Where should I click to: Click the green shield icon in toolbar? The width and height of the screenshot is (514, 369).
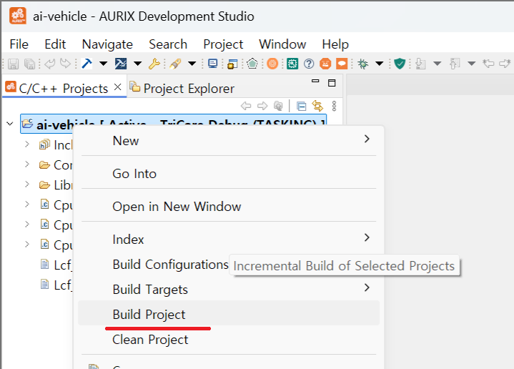400,64
